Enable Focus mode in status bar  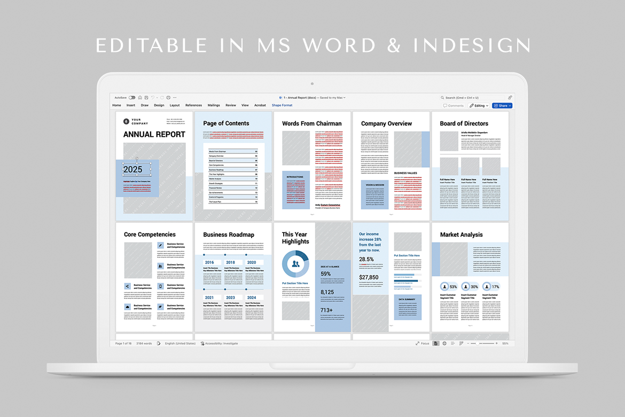pos(422,343)
